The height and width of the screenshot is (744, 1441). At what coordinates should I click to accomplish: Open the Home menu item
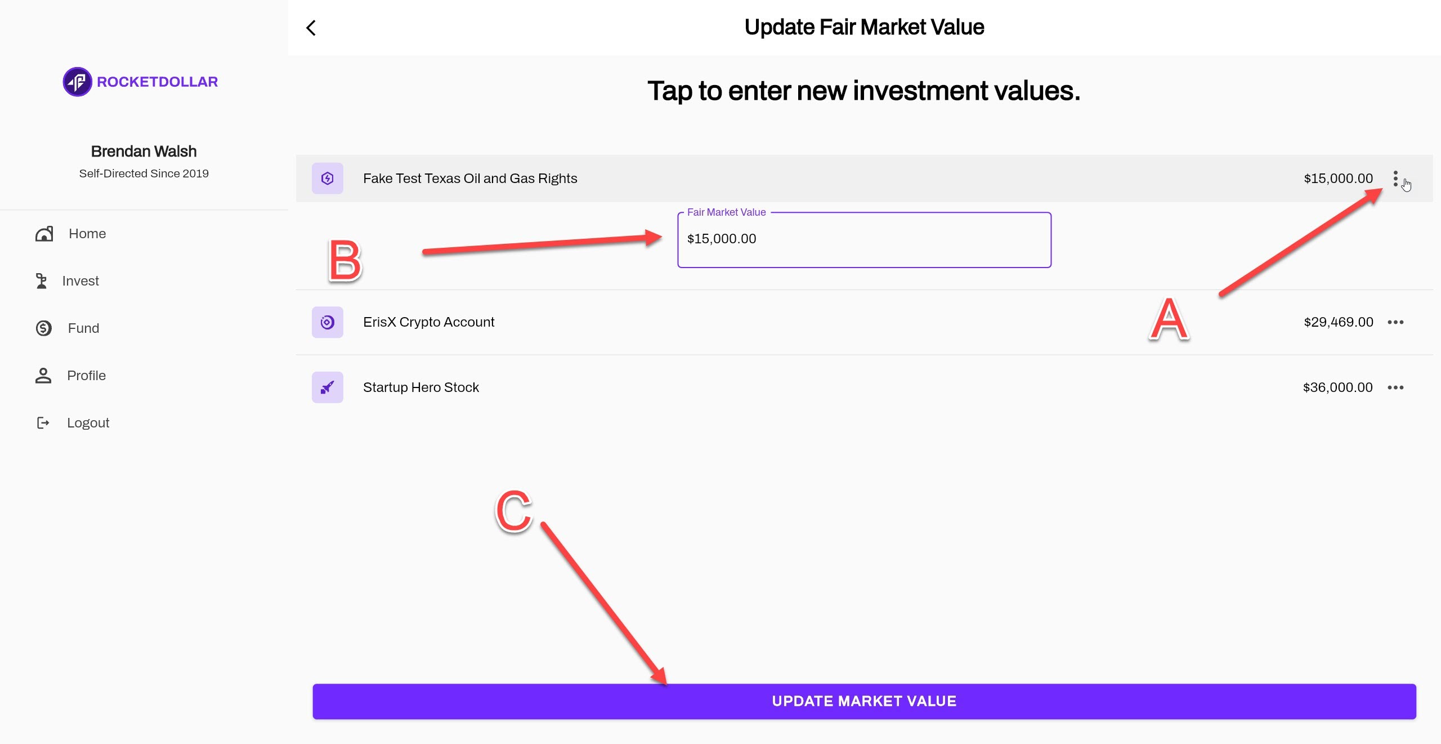coord(87,234)
